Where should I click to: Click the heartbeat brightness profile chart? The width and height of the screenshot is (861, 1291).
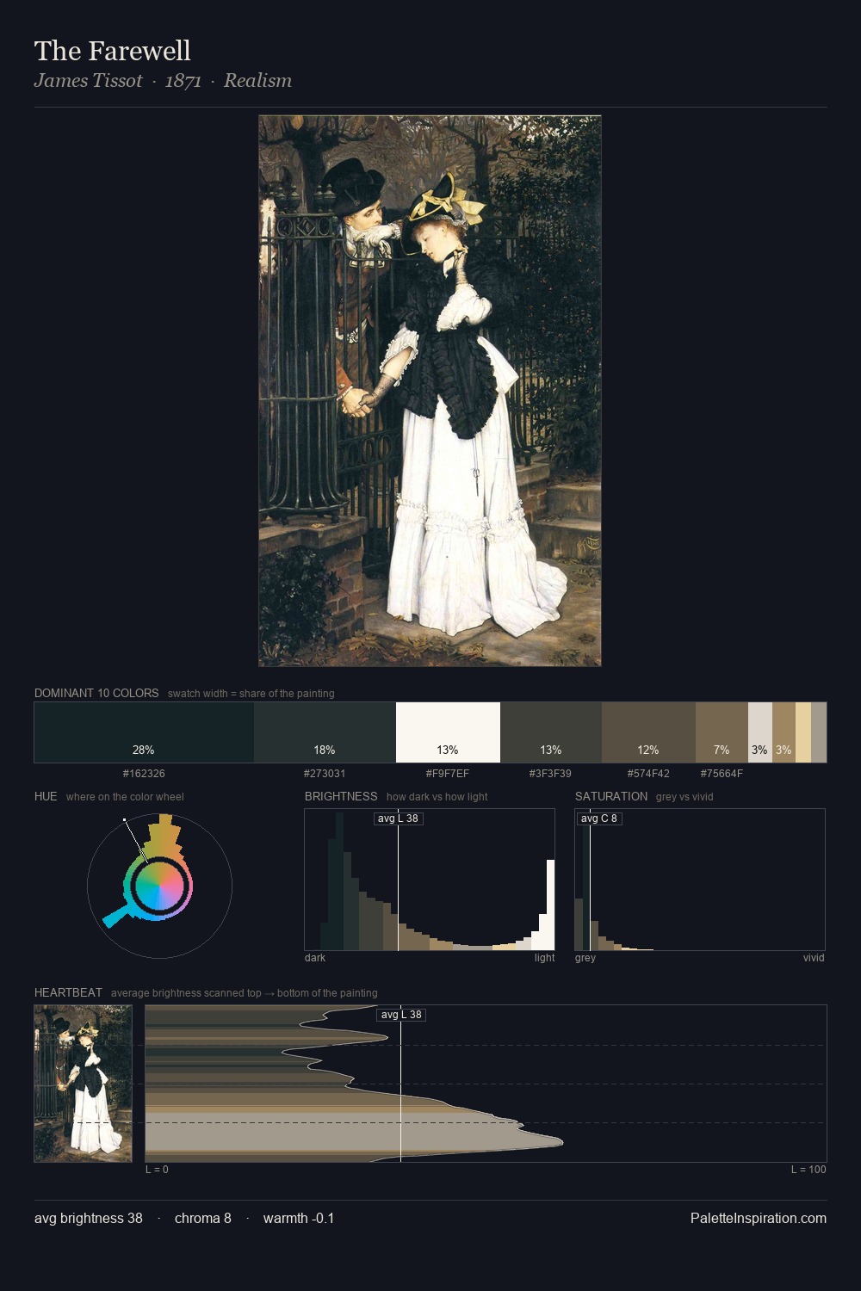click(x=486, y=1084)
